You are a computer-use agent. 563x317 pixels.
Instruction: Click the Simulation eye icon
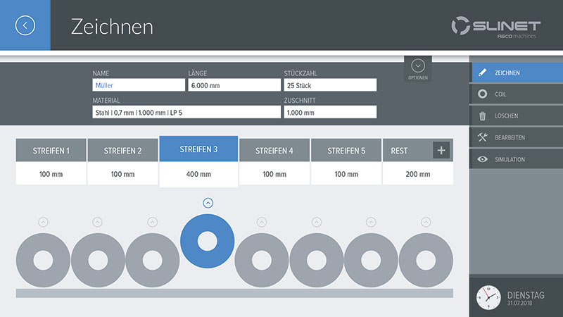[482, 159]
